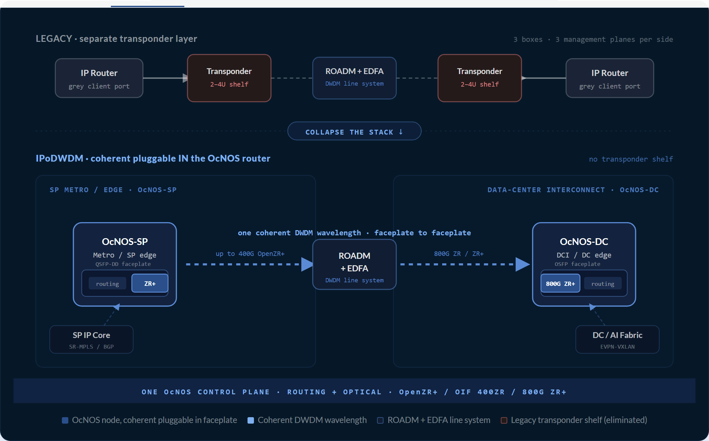This screenshot has height=441, width=709.
Task: Click the right legacy IP Router box
Action: 610,78
